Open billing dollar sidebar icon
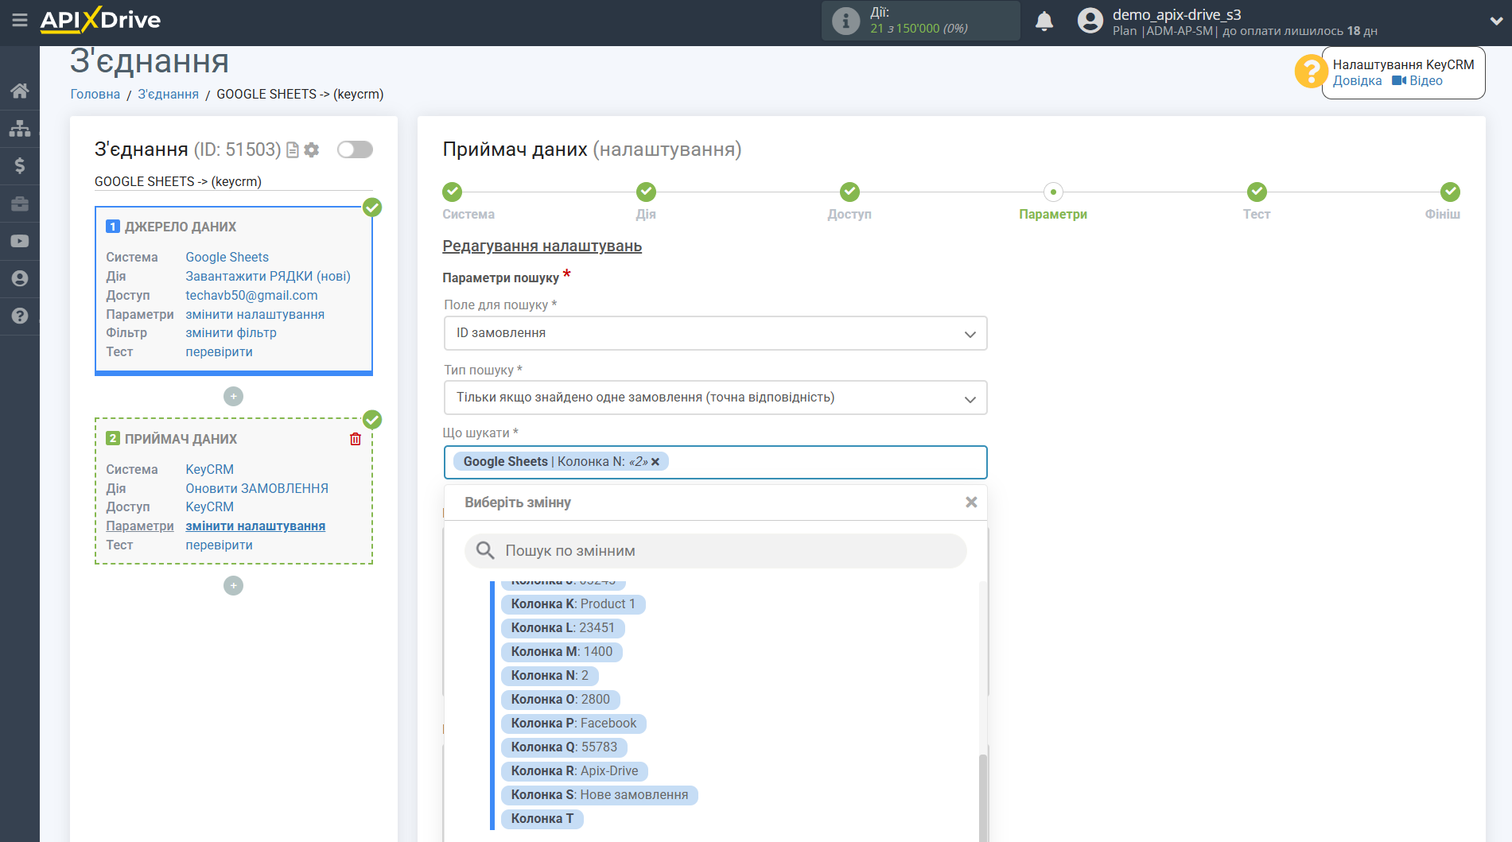Viewport: 1512px width, 842px height. click(x=20, y=165)
